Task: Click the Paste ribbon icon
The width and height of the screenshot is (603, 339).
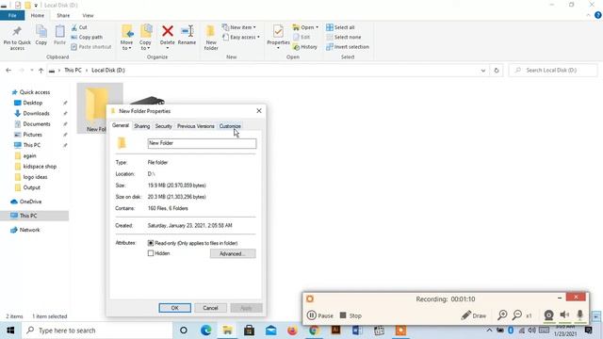Action: (59, 35)
